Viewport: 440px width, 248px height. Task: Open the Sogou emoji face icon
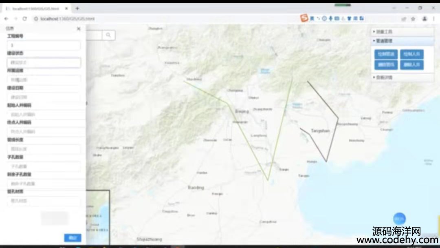point(324,18)
